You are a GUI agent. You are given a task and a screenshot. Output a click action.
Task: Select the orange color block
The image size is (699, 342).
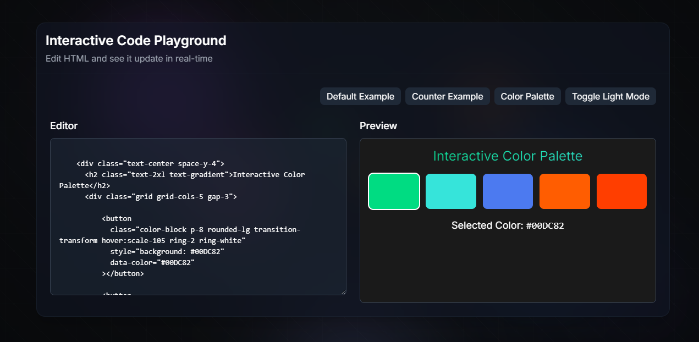coord(565,191)
